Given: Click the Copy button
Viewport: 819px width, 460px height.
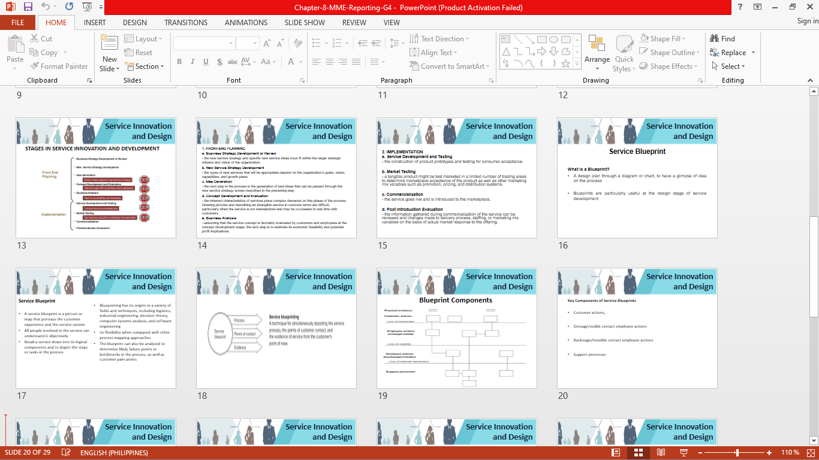Looking at the screenshot, I should coord(44,52).
